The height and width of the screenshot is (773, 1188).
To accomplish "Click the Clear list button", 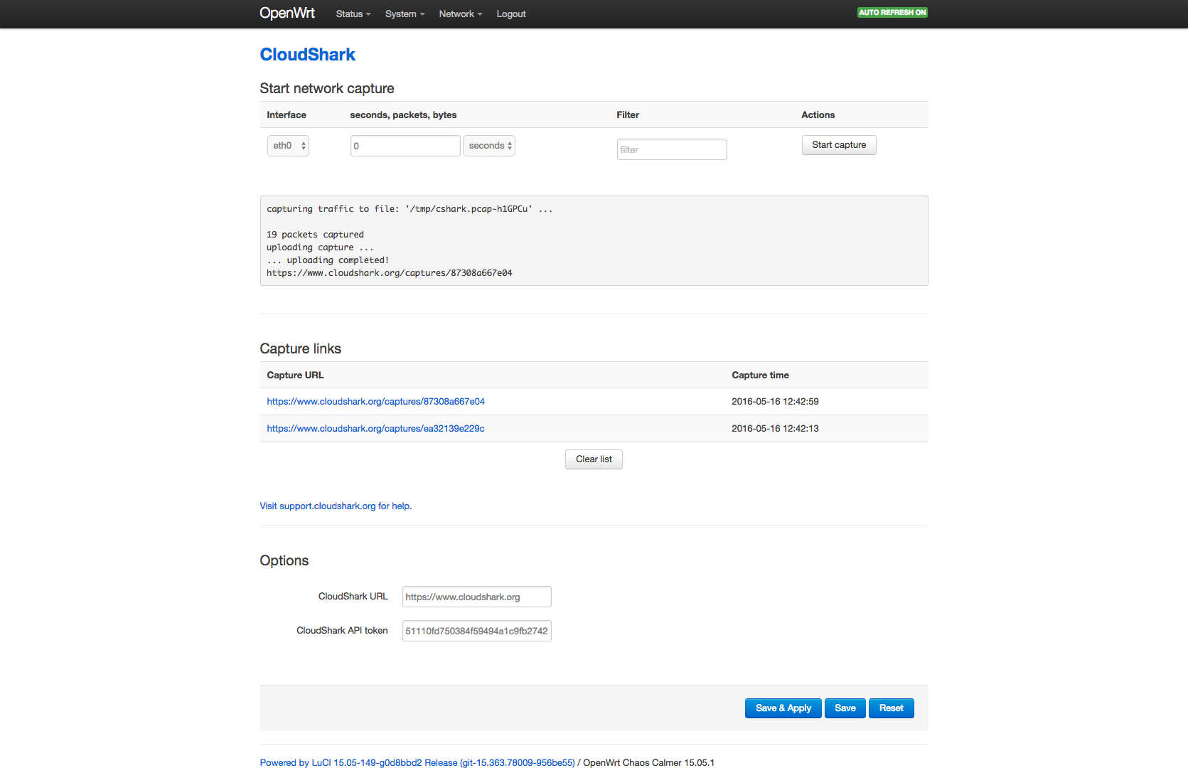I will click(x=594, y=459).
